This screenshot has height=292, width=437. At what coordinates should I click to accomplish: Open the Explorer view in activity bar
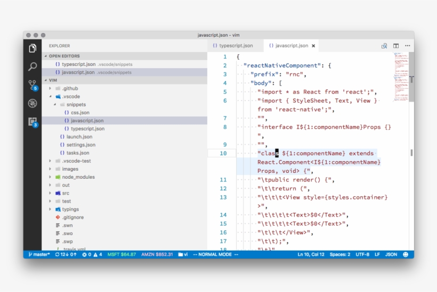tap(33, 48)
